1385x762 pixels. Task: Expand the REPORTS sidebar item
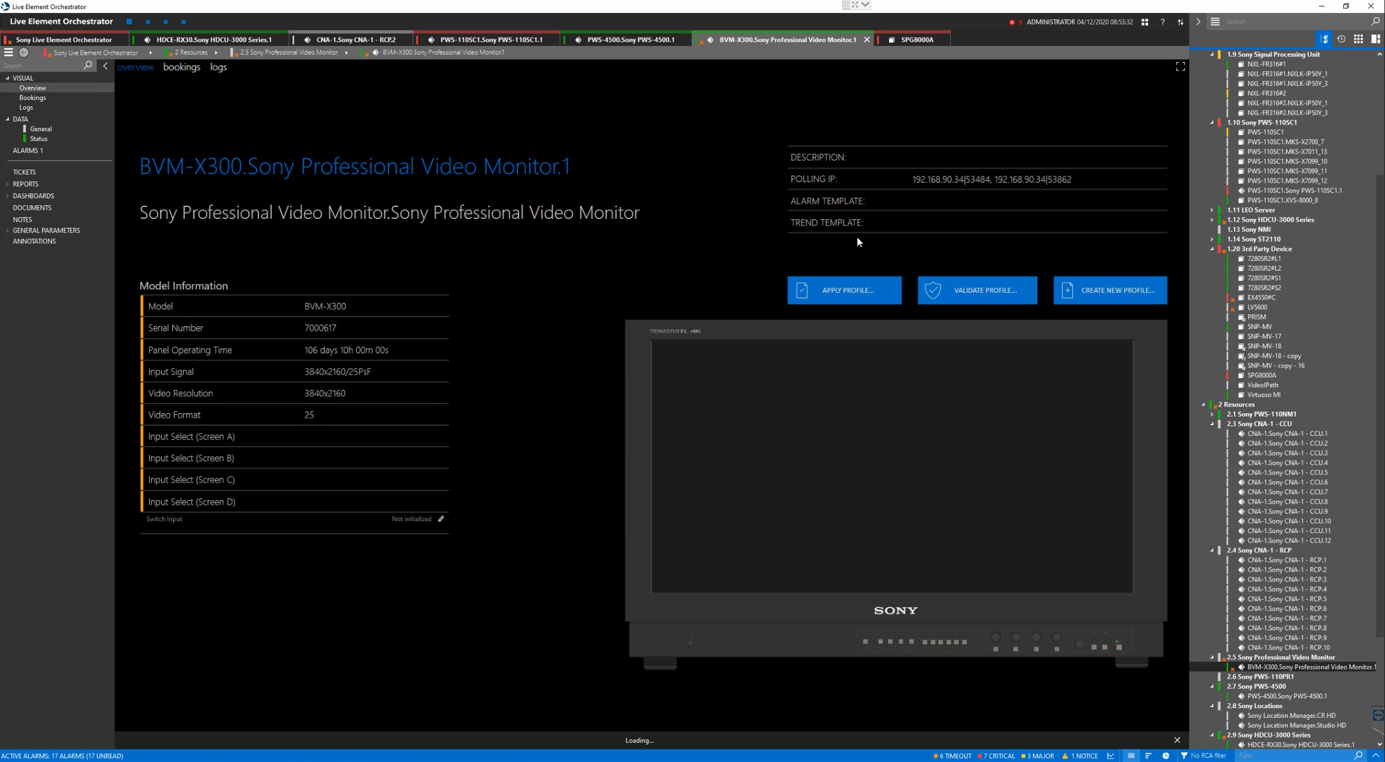8,184
